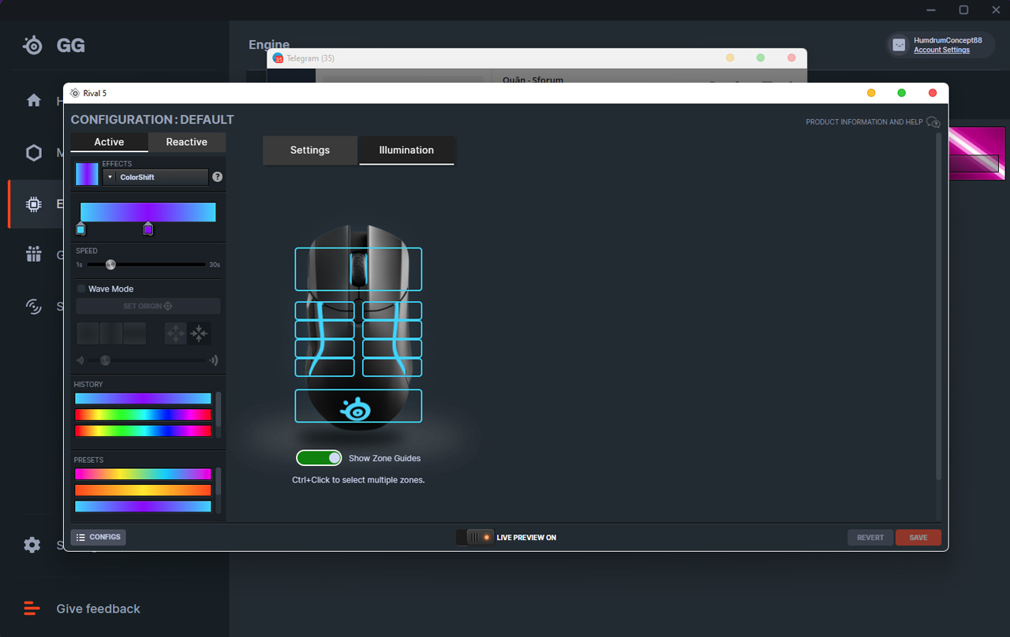Click the Presets list scrollbar
This screenshot has height=637, width=1010.
219,481
